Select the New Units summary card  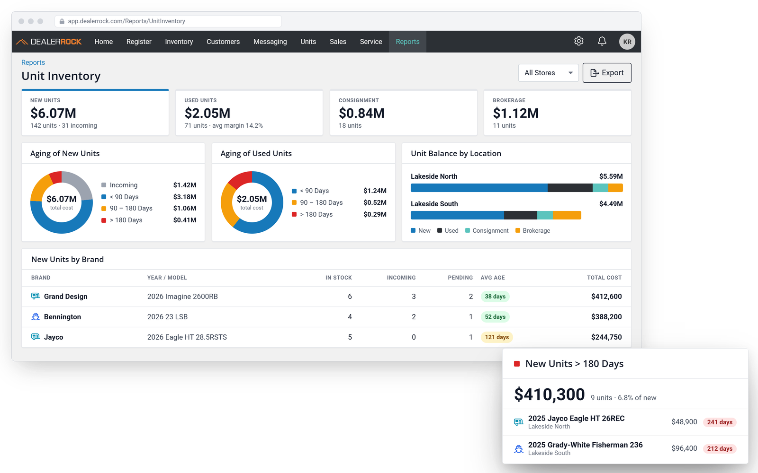pos(95,113)
